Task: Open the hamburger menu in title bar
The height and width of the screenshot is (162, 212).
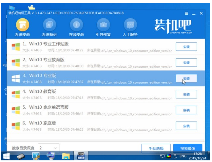Action: tap(186, 13)
